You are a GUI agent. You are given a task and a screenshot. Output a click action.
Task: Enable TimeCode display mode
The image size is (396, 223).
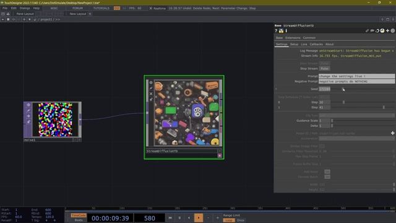click(79, 216)
